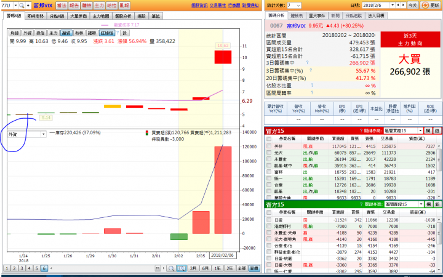443x277 pixels.
Task: Set the chart range to 全部
Action: [x=242, y=268]
